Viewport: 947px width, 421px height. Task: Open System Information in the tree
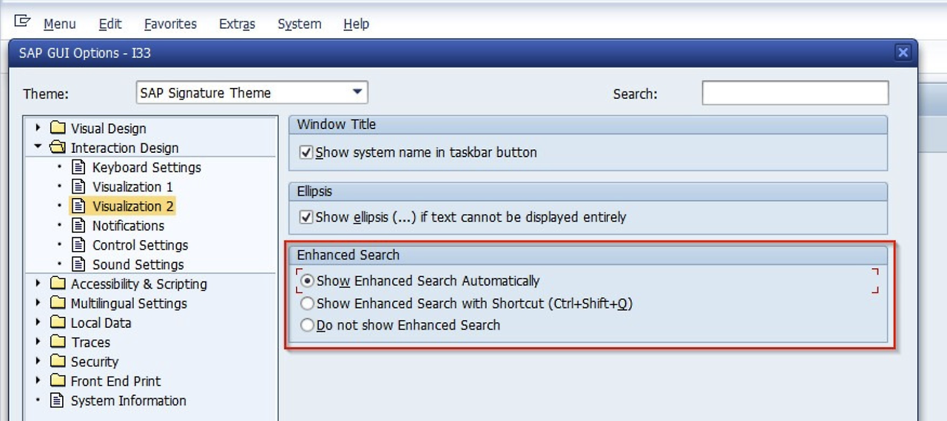tap(129, 401)
